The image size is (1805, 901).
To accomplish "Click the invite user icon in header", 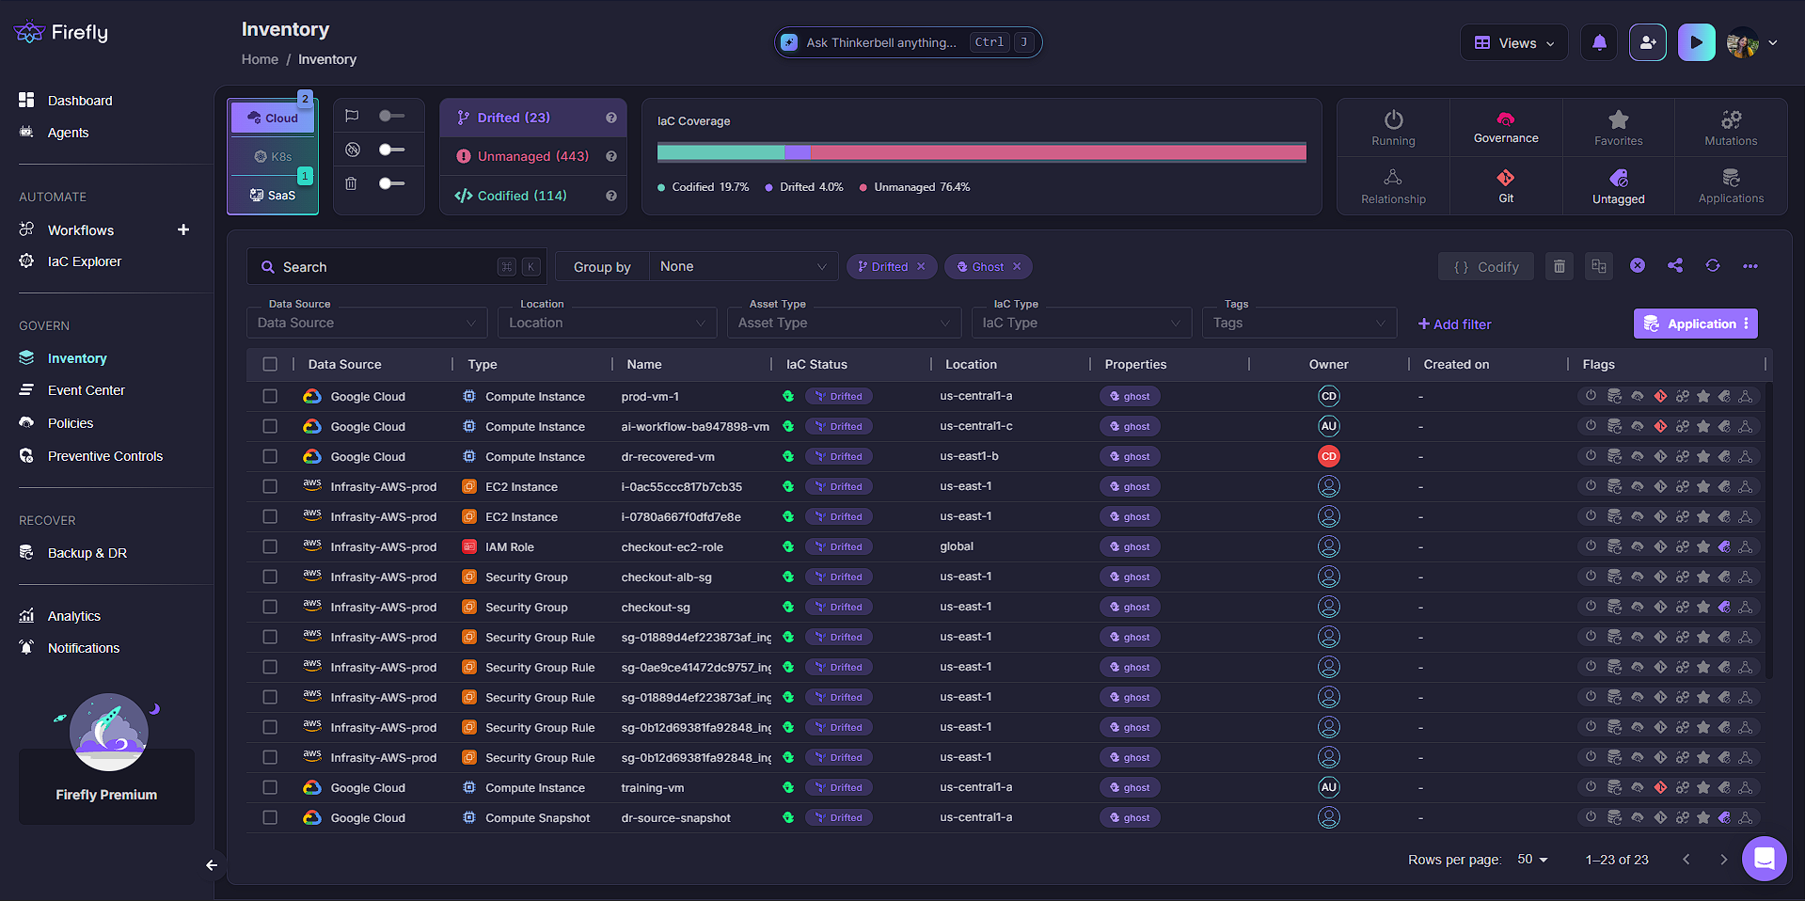I will [1648, 42].
